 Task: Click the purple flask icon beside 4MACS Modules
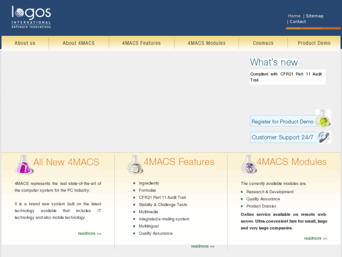[x=249, y=165]
